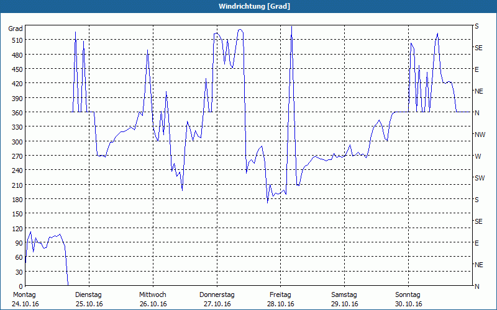Select the 30.10.16 date label

[409, 304]
